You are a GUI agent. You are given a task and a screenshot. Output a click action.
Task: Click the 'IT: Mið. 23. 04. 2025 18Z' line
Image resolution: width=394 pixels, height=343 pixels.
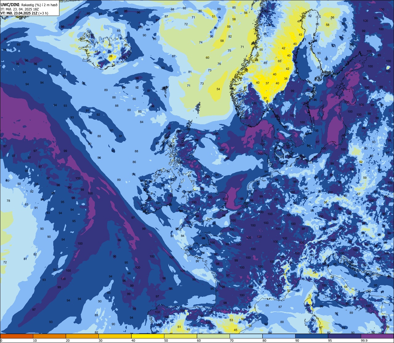20,9
